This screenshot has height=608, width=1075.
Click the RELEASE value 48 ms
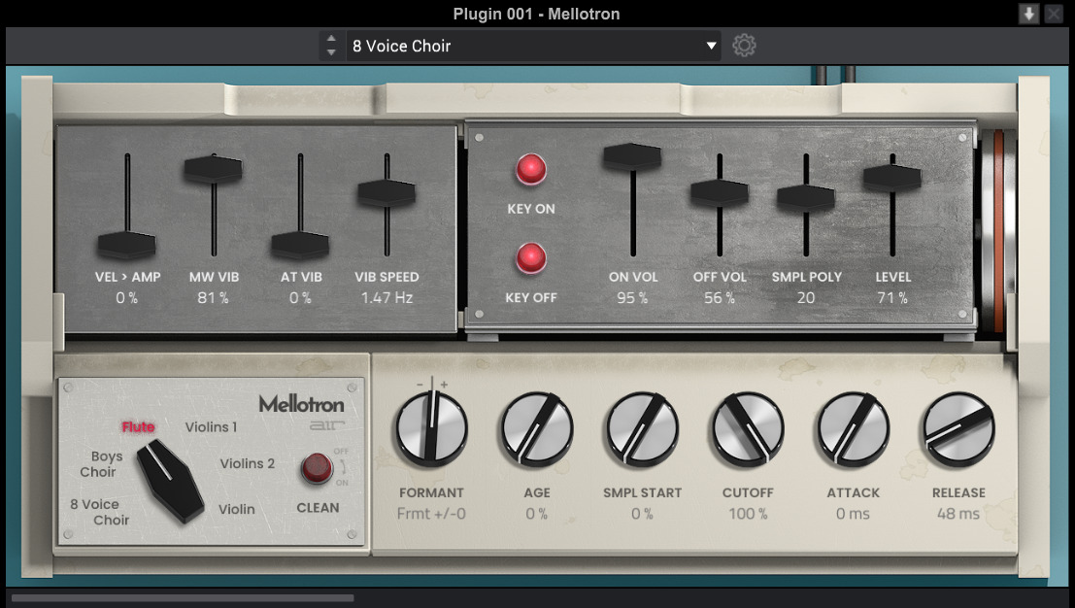958,514
